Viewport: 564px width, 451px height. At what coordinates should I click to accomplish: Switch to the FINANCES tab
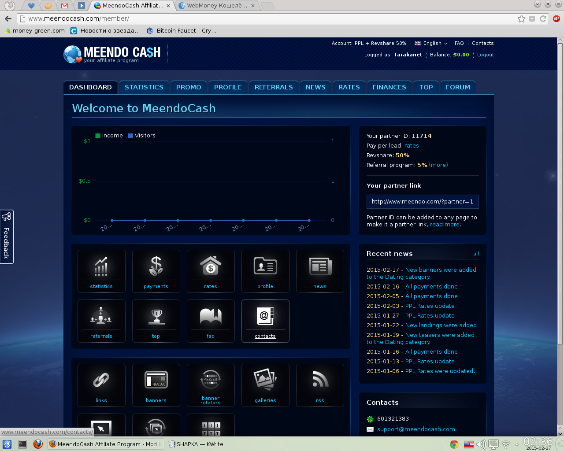[390, 87]
